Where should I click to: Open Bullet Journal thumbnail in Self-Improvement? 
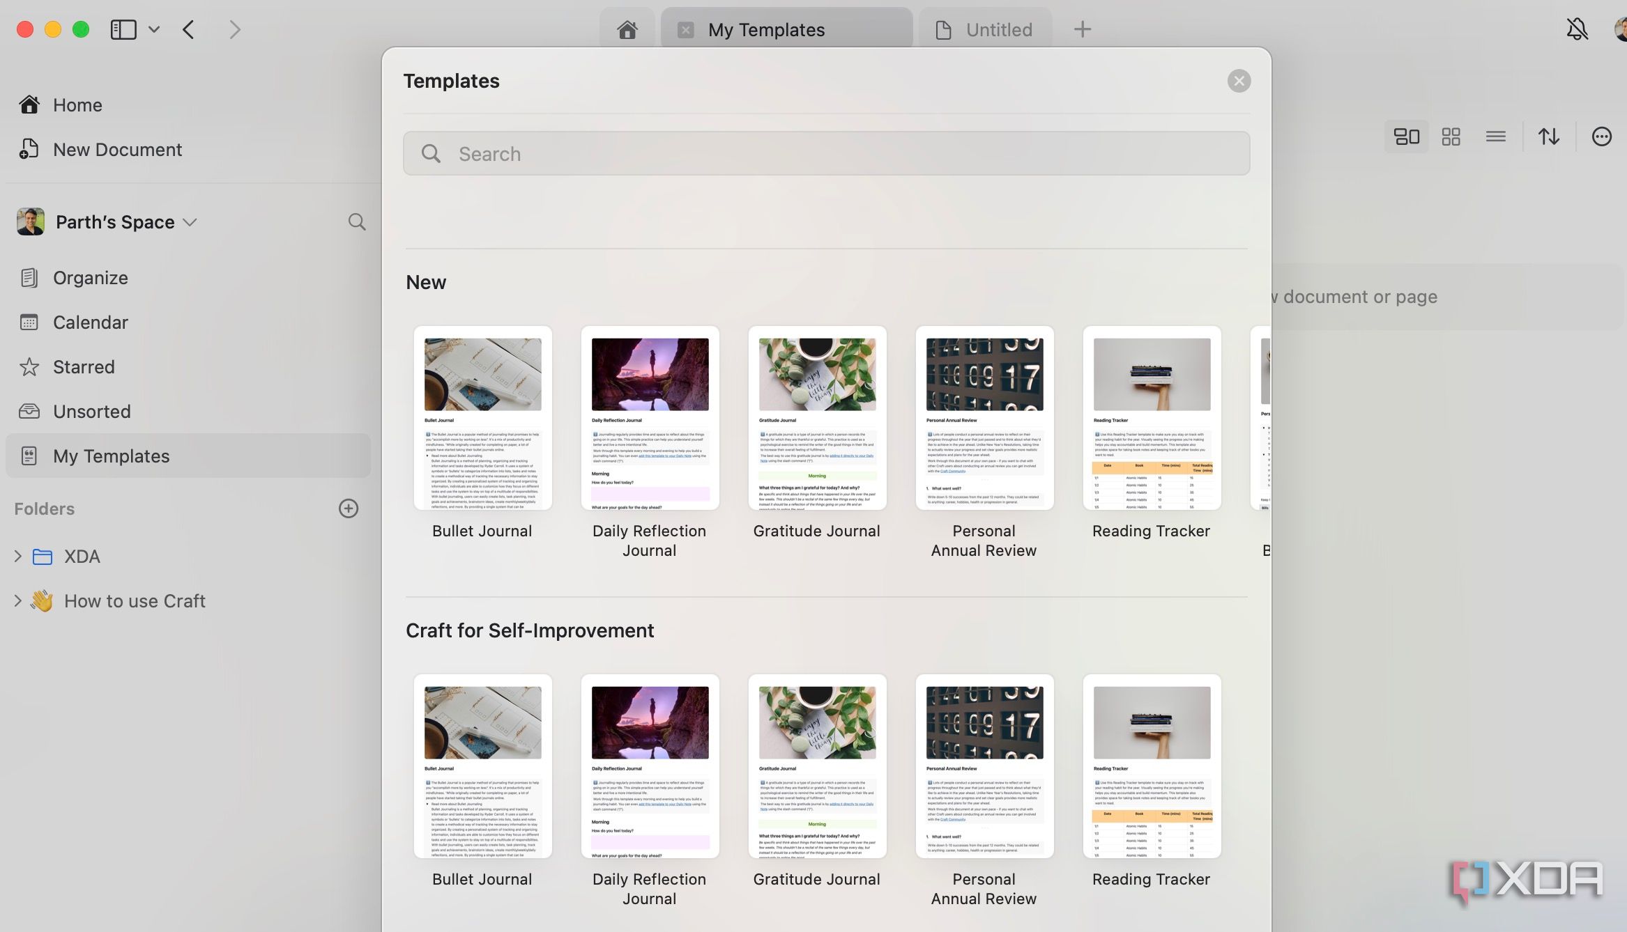[x=482, y=766]
